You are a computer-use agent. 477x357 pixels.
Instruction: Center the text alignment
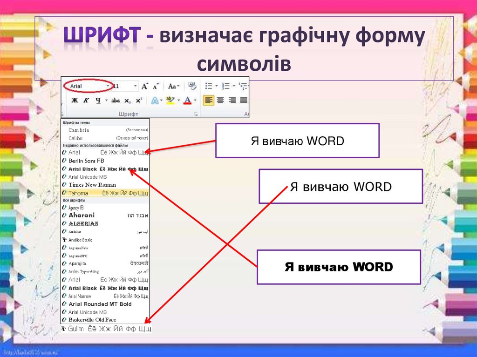(220, 101)
